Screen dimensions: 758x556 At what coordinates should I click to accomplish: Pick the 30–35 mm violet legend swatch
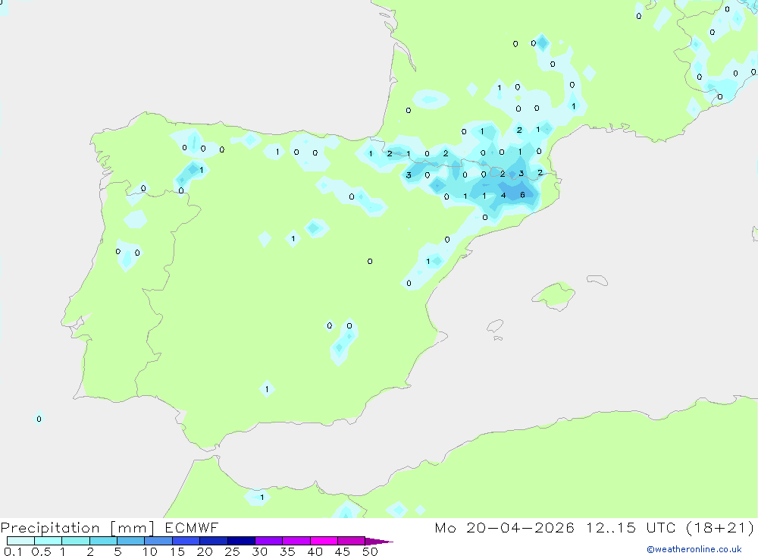269,541
